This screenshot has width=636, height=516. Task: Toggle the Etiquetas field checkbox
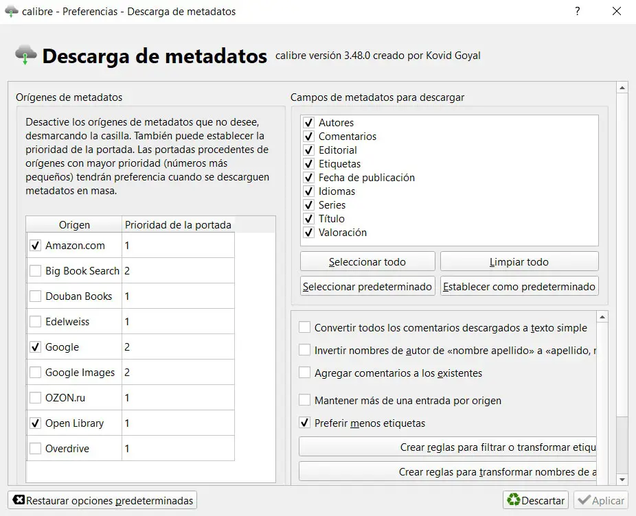click(308, 164)
